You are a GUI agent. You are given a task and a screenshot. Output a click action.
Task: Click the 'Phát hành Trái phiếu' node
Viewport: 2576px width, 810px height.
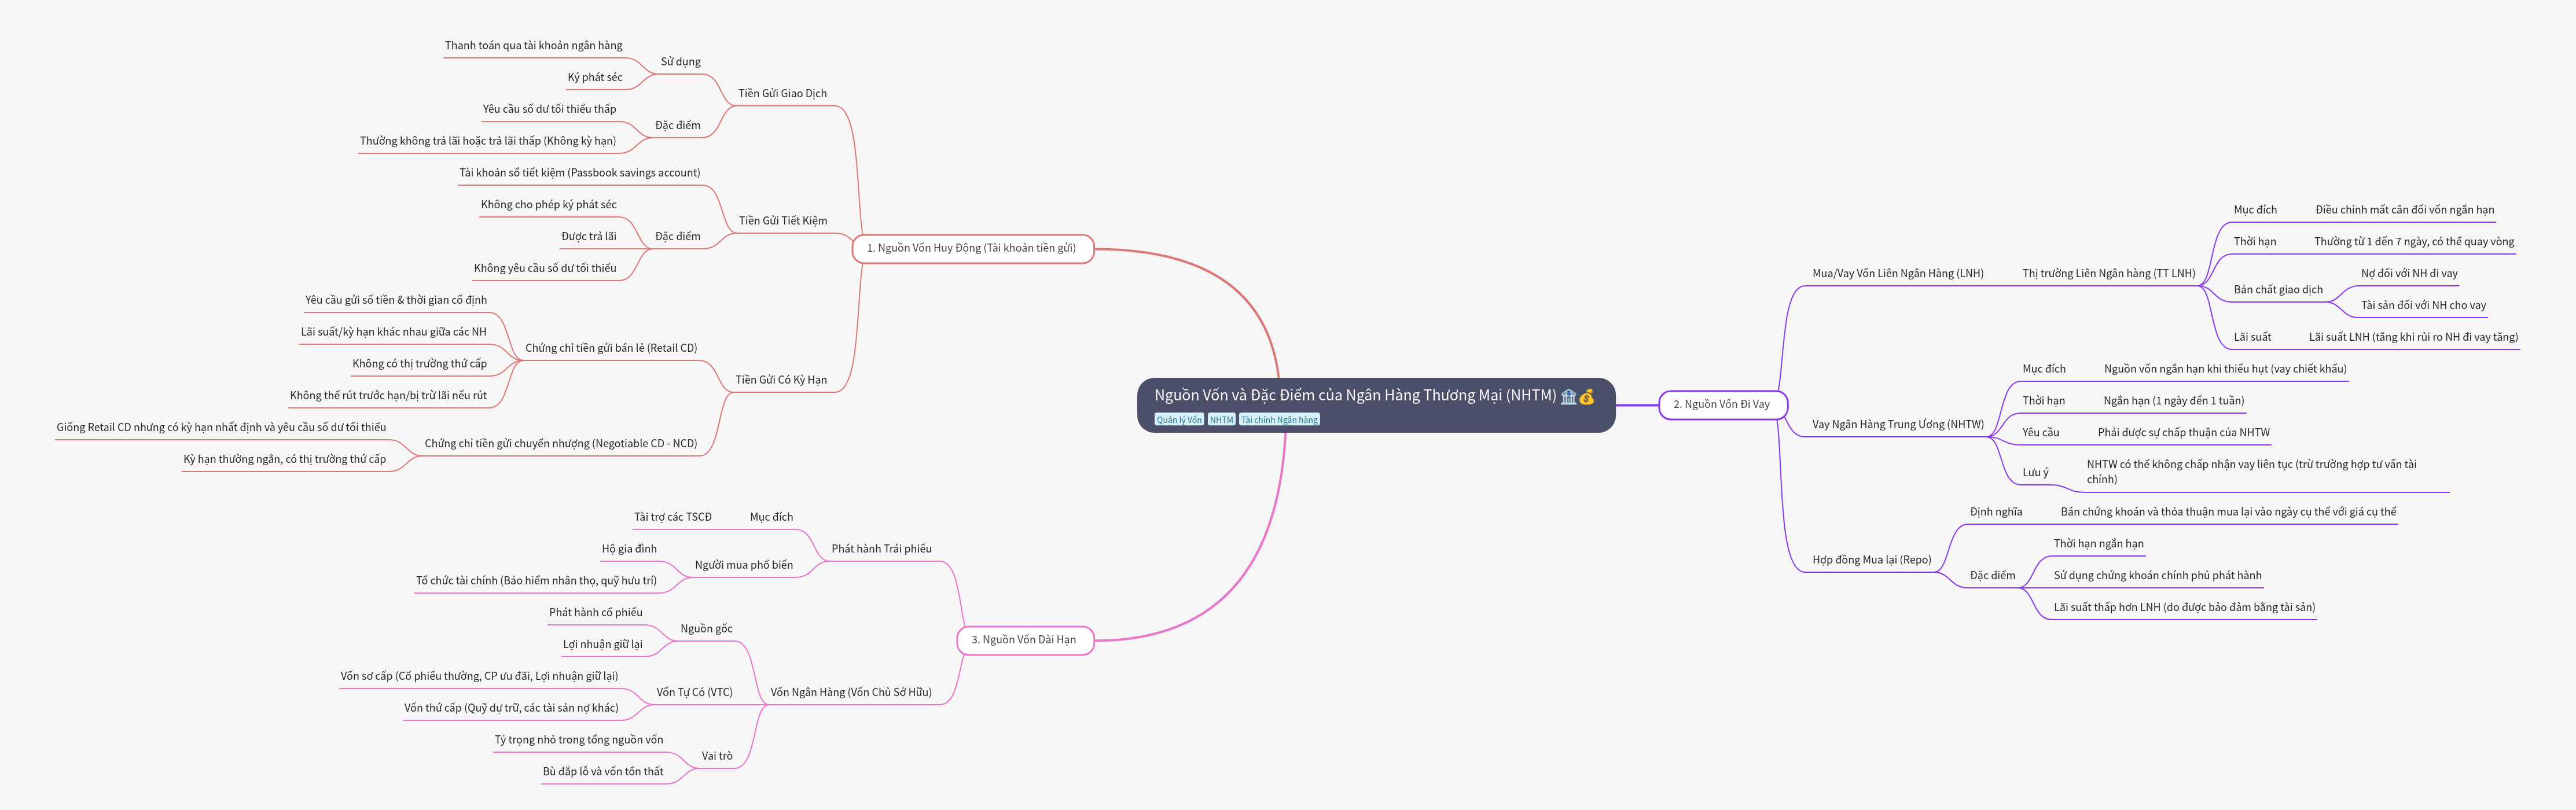(x=881, y=549)
